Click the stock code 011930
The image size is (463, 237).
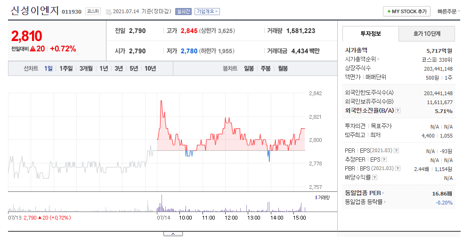click(72, 12)
